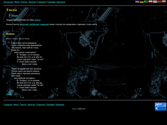Click the Polish white-red flag
167x125 pixels.
click(x=151, y=2)
